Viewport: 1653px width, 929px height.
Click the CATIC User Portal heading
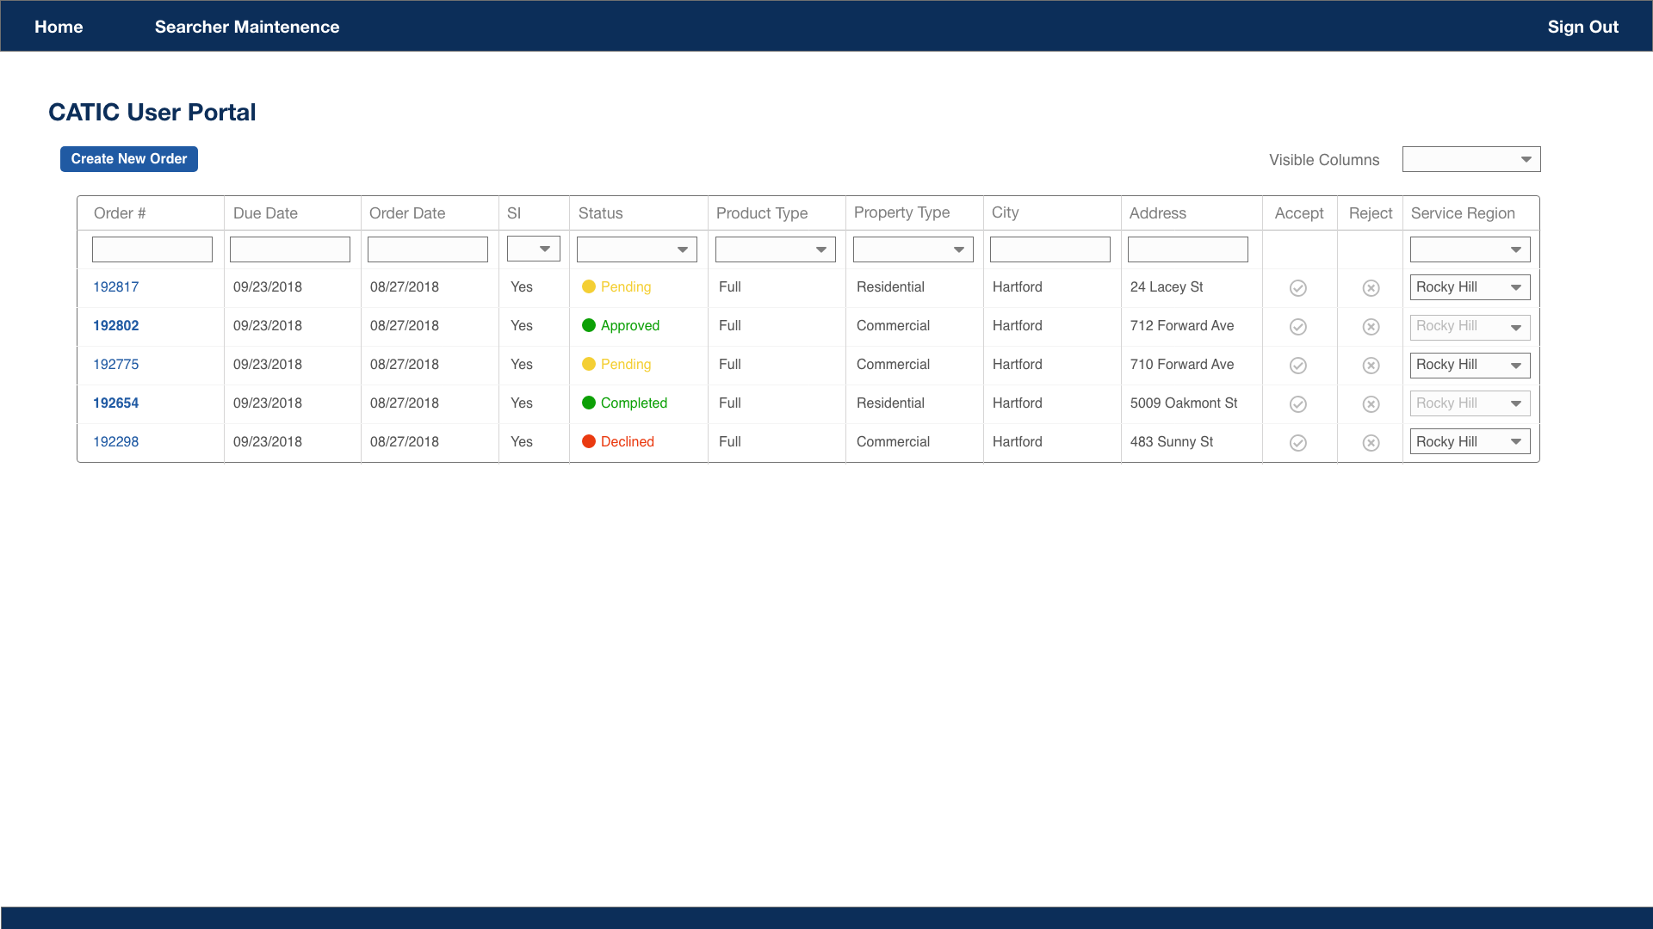[x=152, y=113]
